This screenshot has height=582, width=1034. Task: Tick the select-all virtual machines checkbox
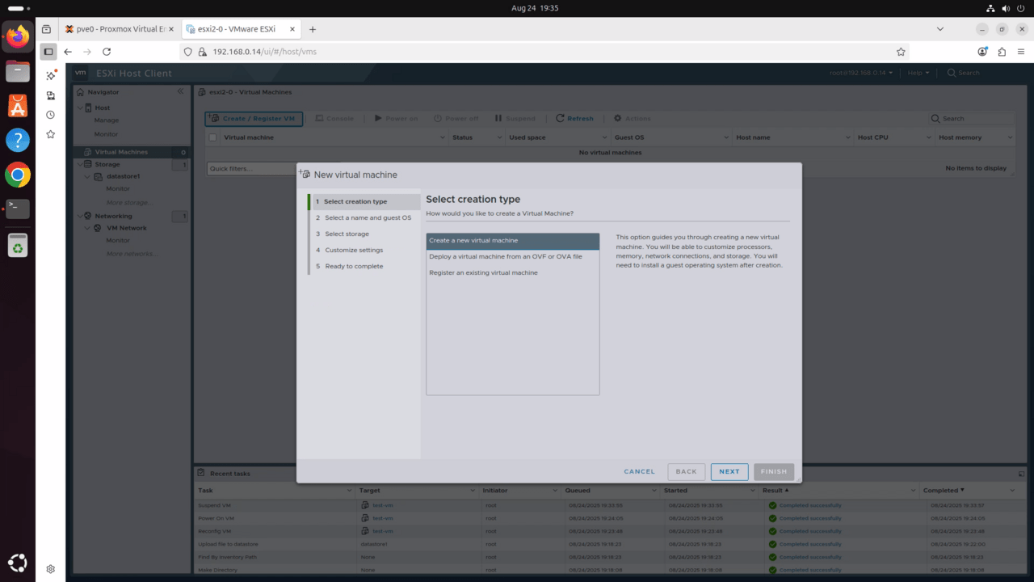213,137
